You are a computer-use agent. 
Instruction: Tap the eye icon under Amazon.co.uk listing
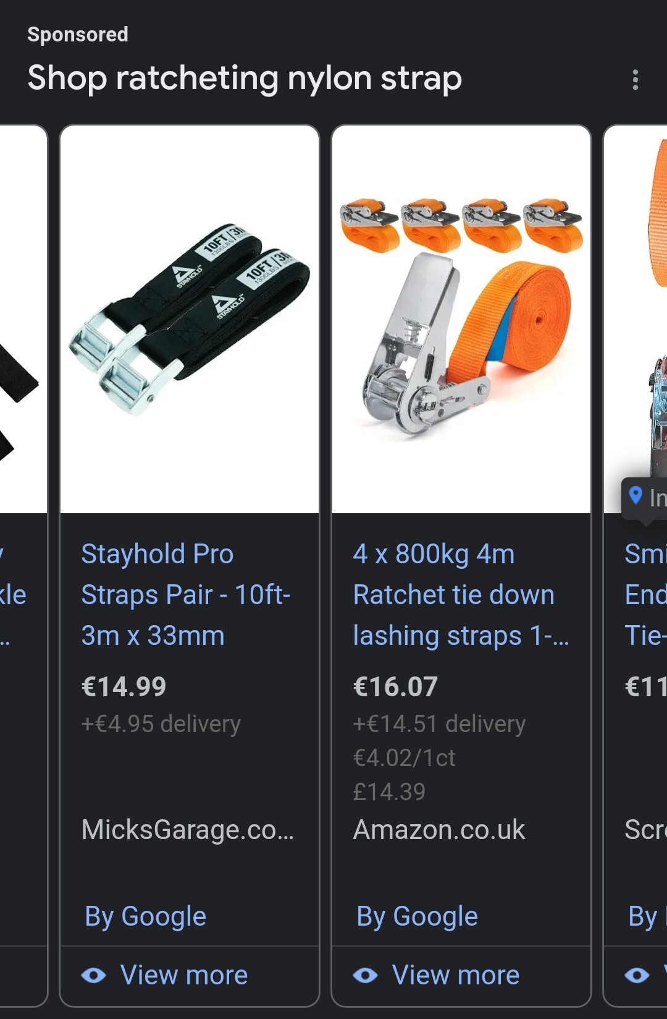tap(366, 975)
